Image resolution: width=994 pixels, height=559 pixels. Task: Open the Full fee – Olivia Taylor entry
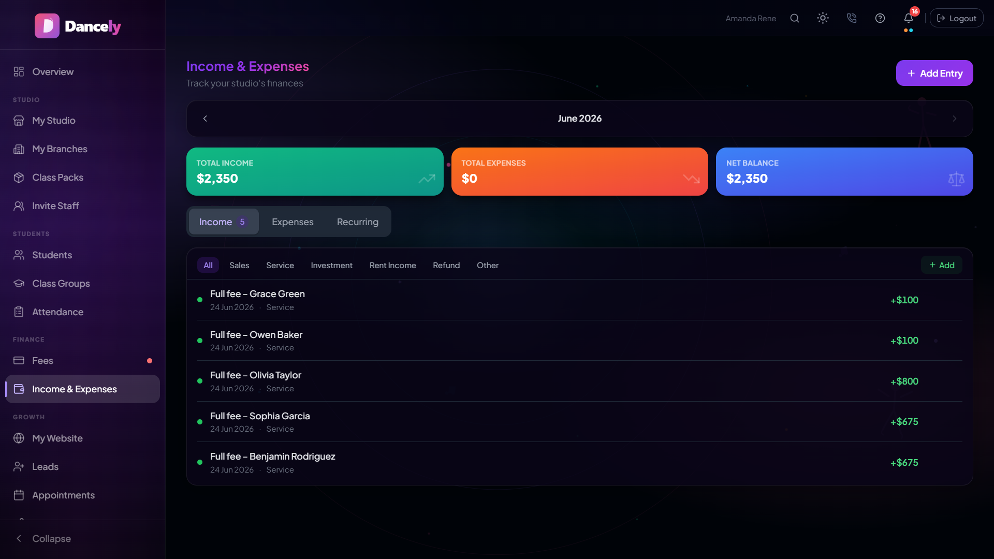[580, 381]
